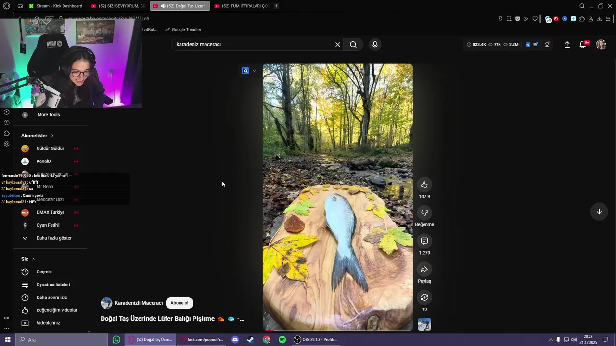Subscribe with the Abone ol button

[180, 303]
